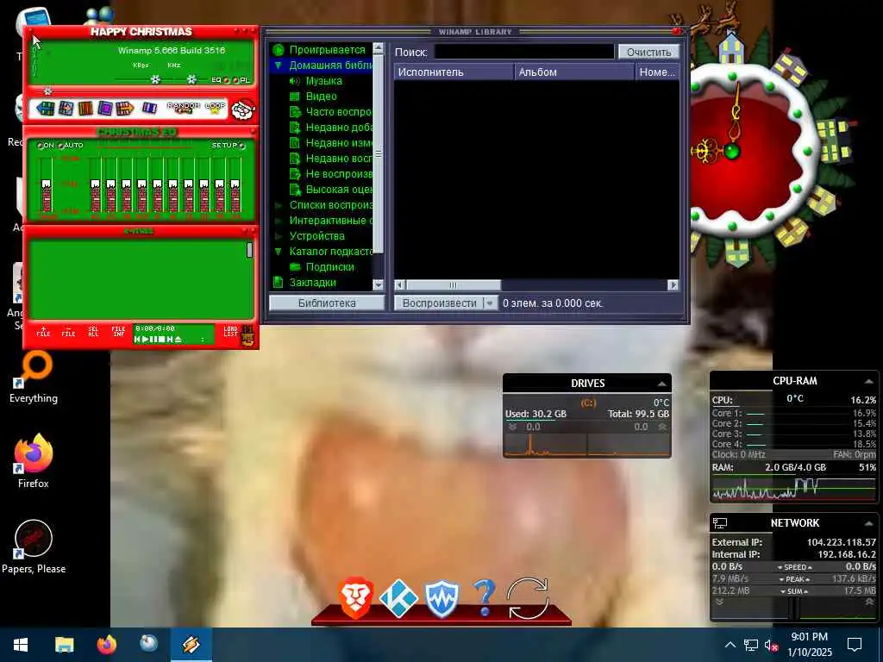This screenshot has height=662, width=883.
Task: Launch Brave browser from the dock
Action: [x=355, y=598]
